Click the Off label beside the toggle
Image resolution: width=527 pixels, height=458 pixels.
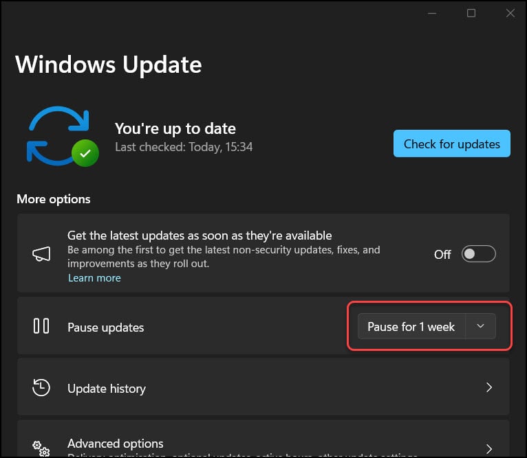pyautogui.click(x=442, y=255)
